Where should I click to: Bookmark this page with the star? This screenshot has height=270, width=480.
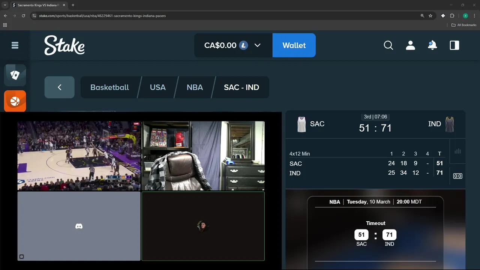(x=430, y=16)
